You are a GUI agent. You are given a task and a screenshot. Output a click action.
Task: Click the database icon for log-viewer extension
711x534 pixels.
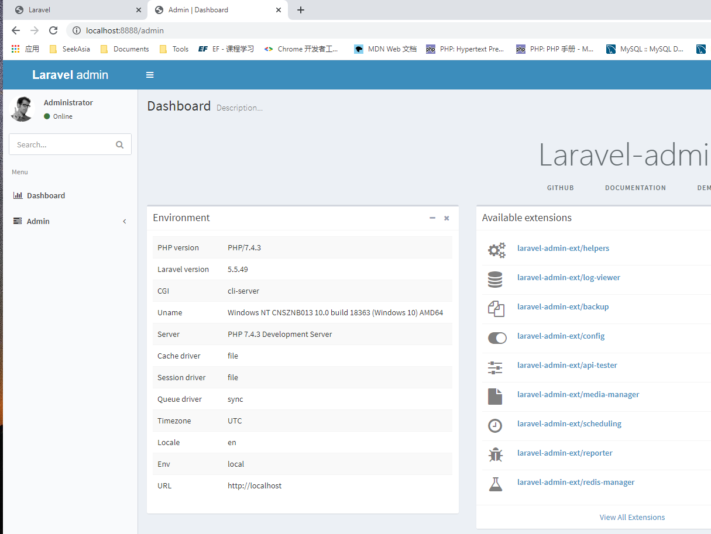coord(495,280)
